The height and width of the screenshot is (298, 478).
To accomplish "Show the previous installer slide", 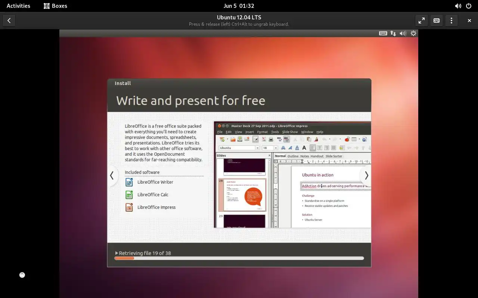I will (x=112, y=175).
